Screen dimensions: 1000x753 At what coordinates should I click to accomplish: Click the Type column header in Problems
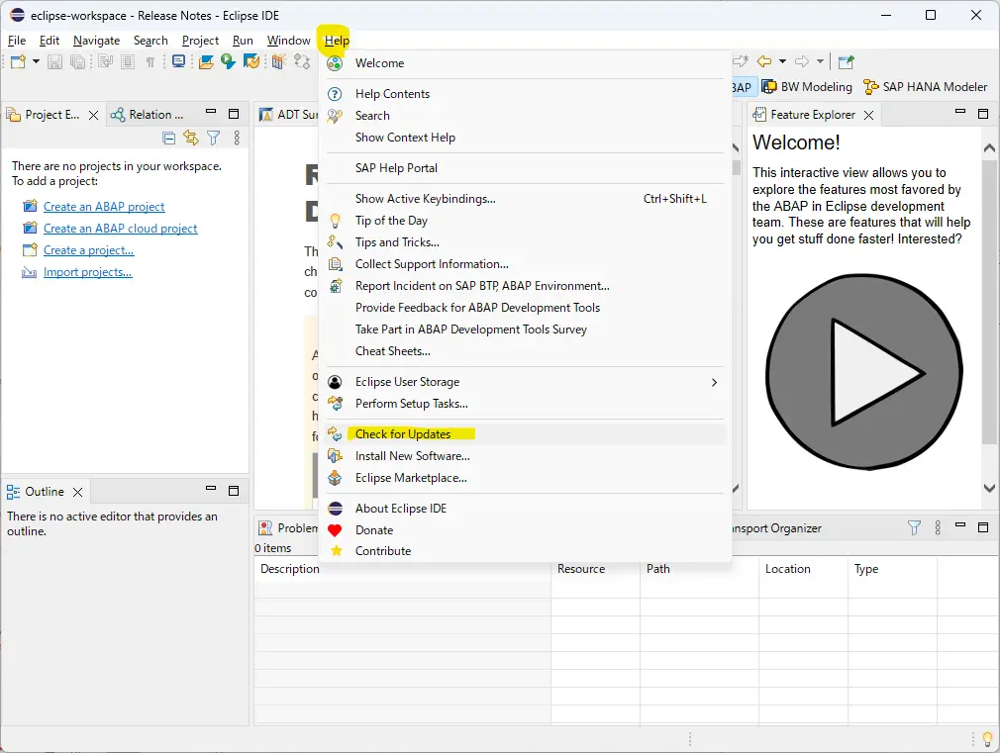pos(892,569)
